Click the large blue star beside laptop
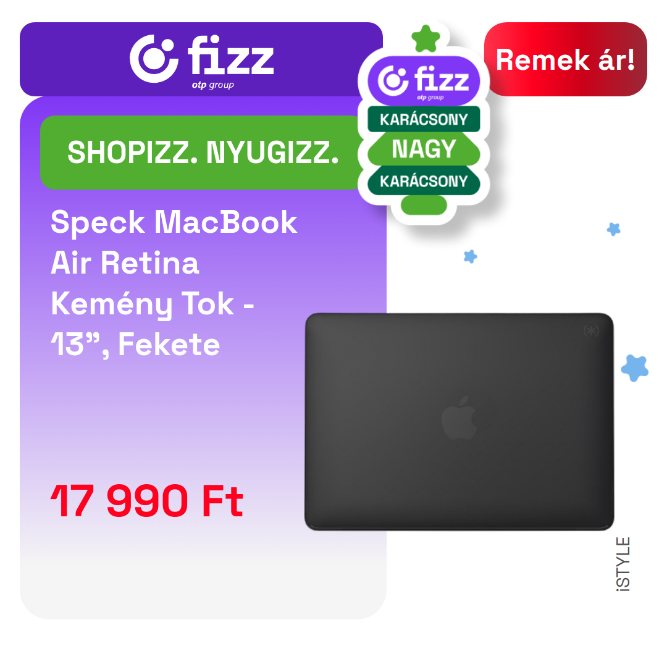The image size is (667, 667). coord(634,367)
